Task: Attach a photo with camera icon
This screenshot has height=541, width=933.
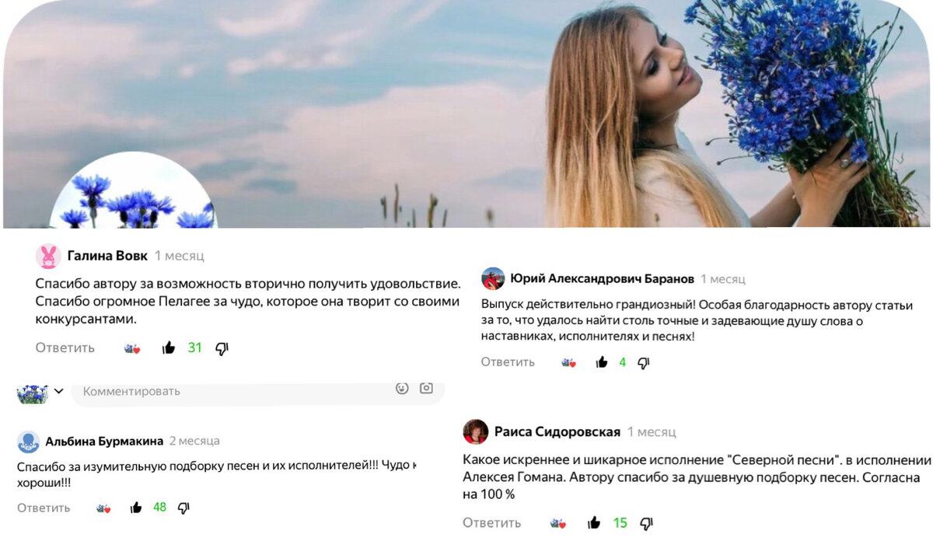Action: coord(426,388)
